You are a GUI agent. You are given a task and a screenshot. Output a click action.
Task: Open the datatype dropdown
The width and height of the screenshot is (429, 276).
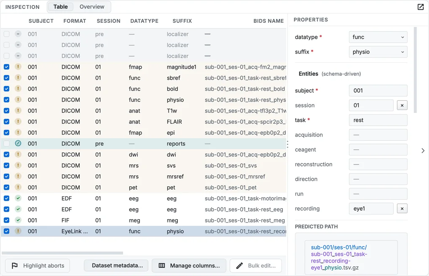(378, 37)
